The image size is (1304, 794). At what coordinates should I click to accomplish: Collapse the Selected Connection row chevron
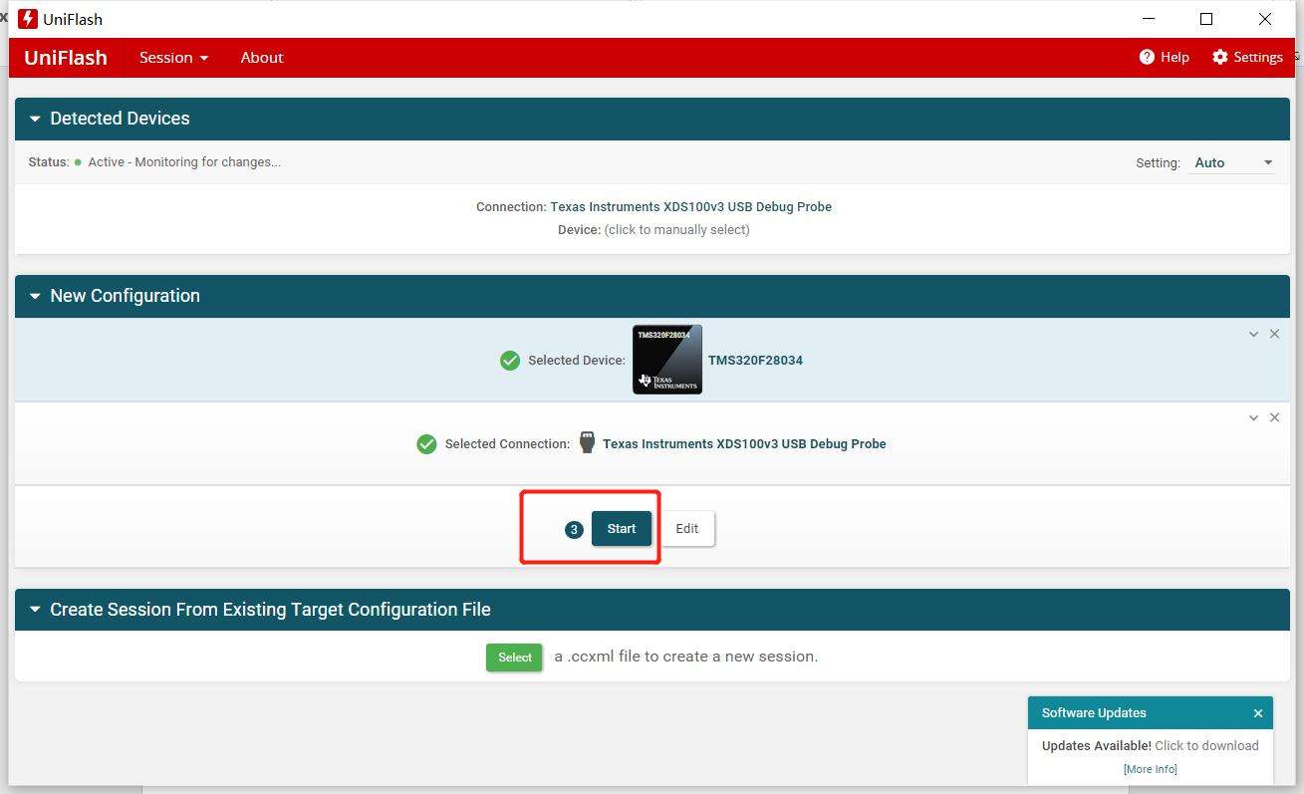coord(1253,417)
